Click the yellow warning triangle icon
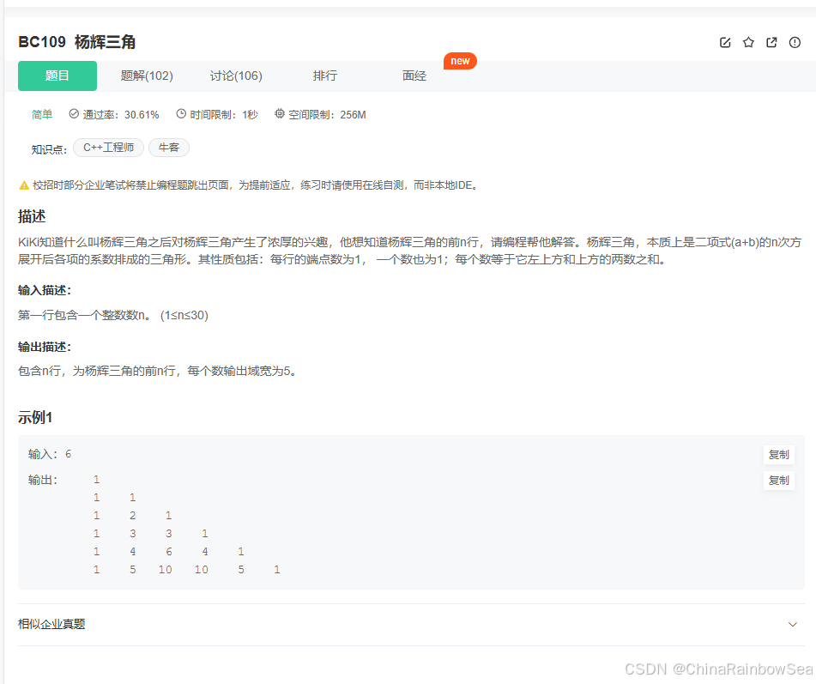This screenshot has width=816, height=684. 24,185
